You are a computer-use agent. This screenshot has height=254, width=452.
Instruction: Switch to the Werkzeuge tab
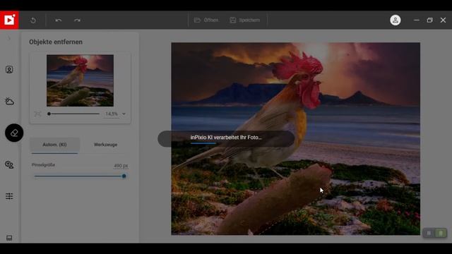(105, 145)
